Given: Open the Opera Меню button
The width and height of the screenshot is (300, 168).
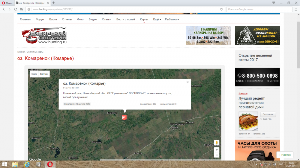Looking at the screenshot, I should point(7,3).
